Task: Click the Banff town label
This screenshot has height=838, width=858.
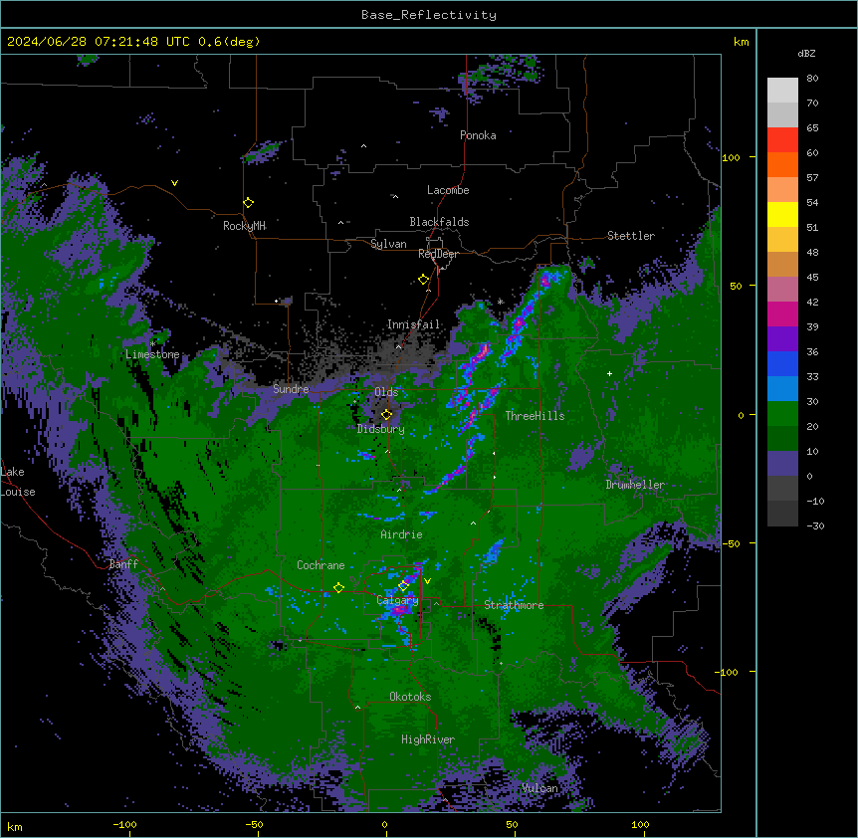Action: 123,564
